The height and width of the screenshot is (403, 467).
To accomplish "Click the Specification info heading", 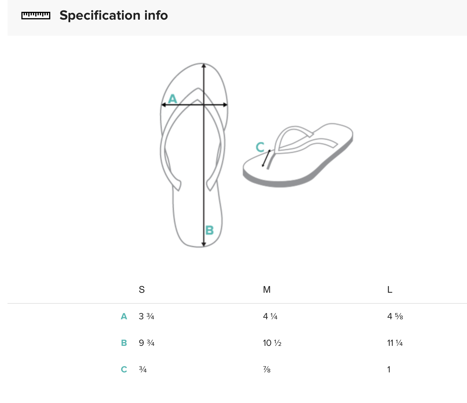I will point(114,15).
